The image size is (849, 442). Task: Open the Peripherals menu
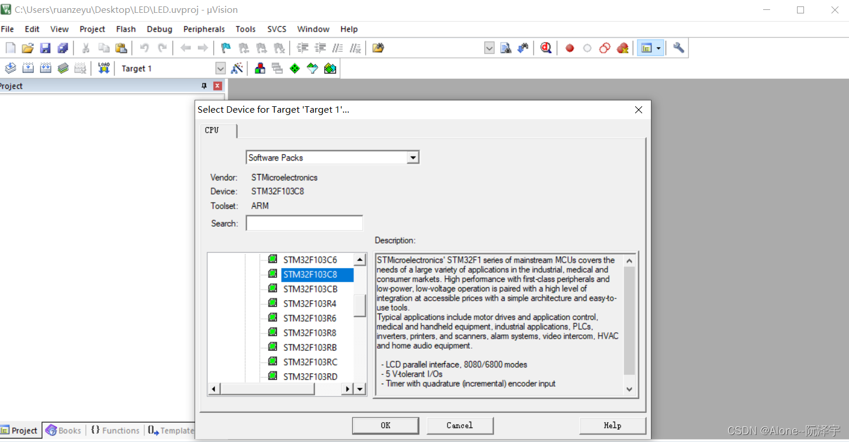(204, 29)
